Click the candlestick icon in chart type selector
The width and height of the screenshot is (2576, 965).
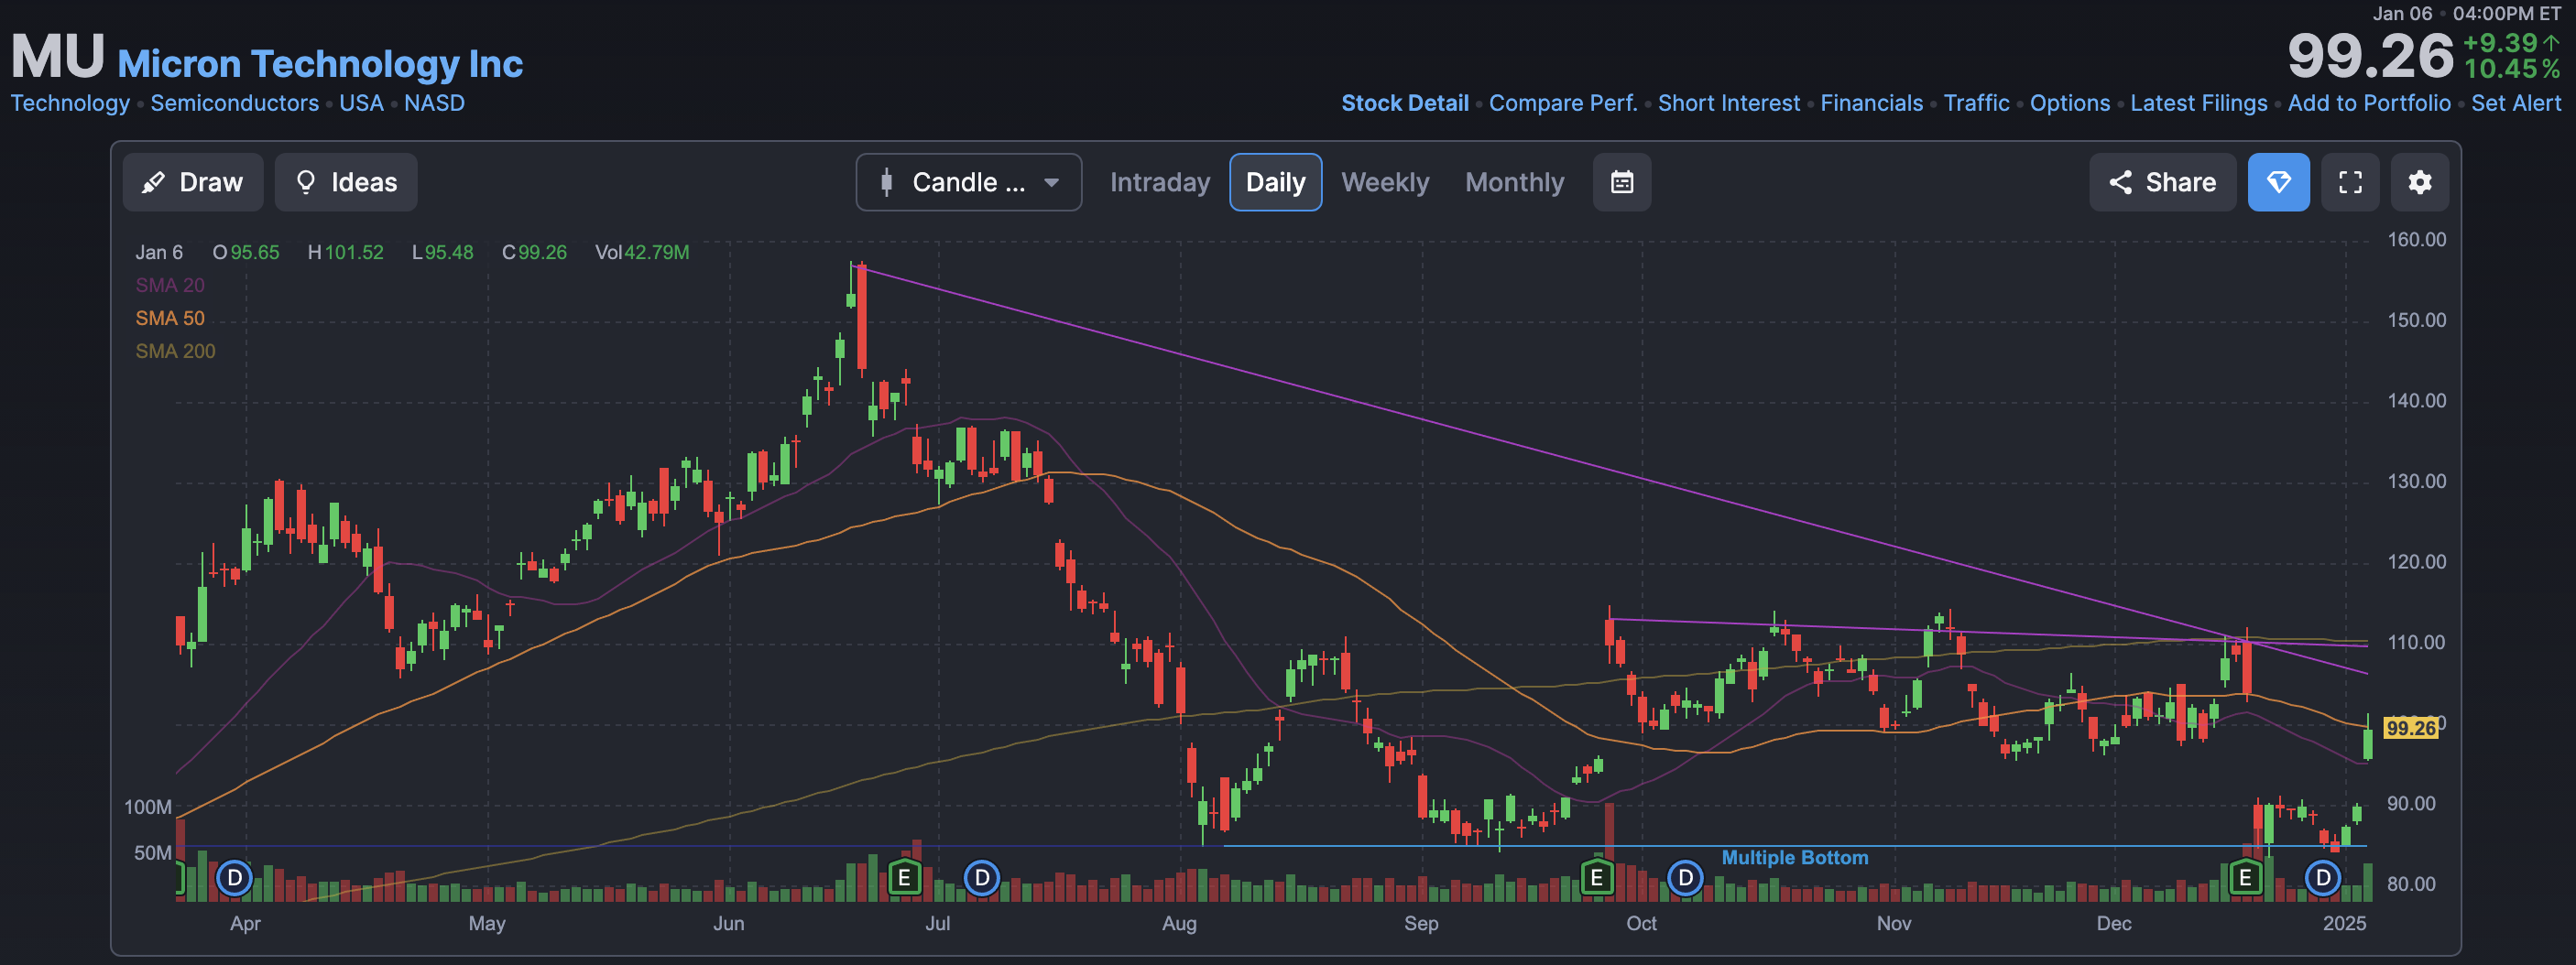tap(886, 182)
